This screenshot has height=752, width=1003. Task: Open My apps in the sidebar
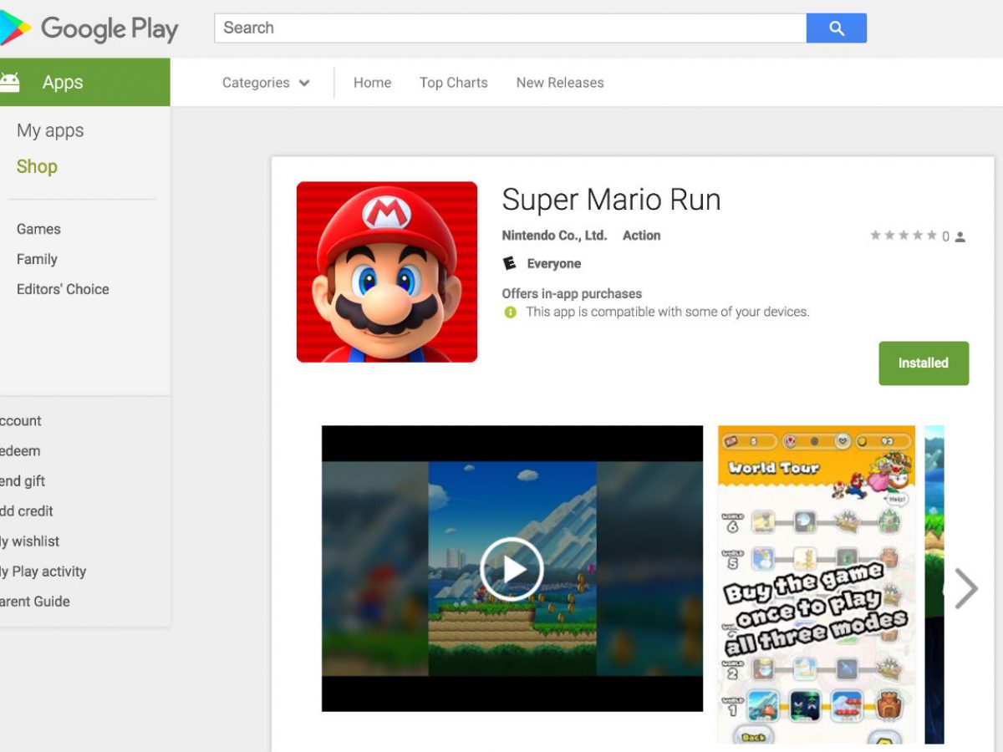tap(50, 130)
